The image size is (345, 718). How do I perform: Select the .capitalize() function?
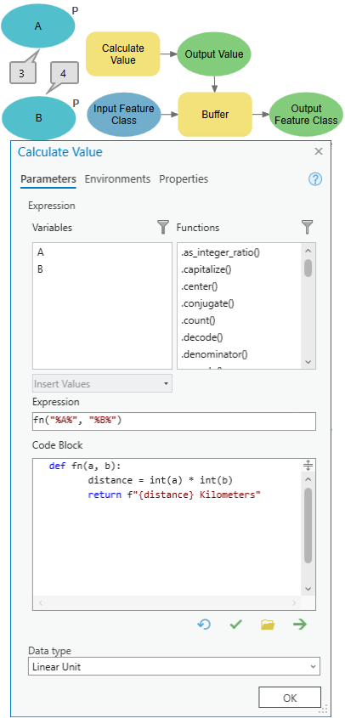click(206, 269)
